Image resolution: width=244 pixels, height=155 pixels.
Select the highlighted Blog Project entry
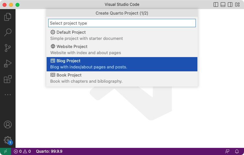122,64
